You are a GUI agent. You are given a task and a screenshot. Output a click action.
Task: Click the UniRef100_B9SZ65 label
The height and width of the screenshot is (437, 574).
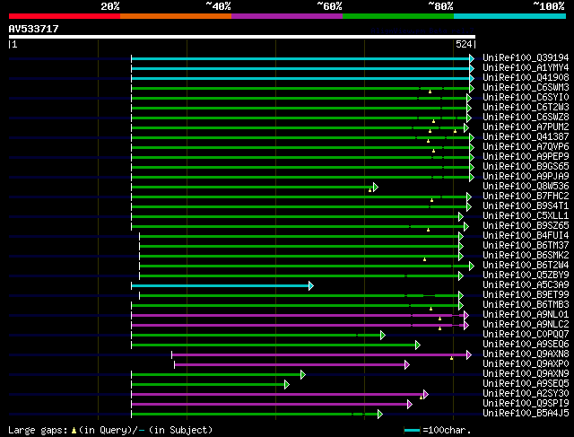click(x=526, y=226)
